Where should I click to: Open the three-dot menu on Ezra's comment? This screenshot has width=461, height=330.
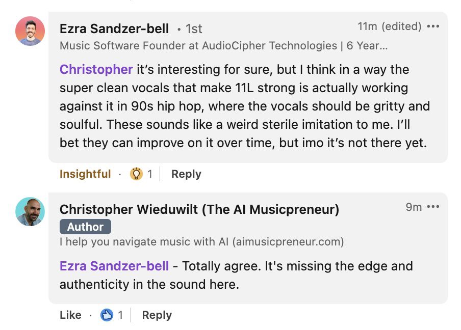[433, 26]
